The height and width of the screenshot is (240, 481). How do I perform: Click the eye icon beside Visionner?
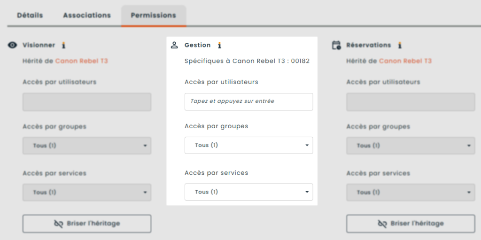[x=13, y=45]
